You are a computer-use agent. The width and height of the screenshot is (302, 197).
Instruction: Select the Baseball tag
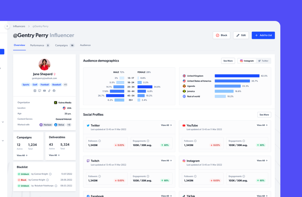point(57,85)
